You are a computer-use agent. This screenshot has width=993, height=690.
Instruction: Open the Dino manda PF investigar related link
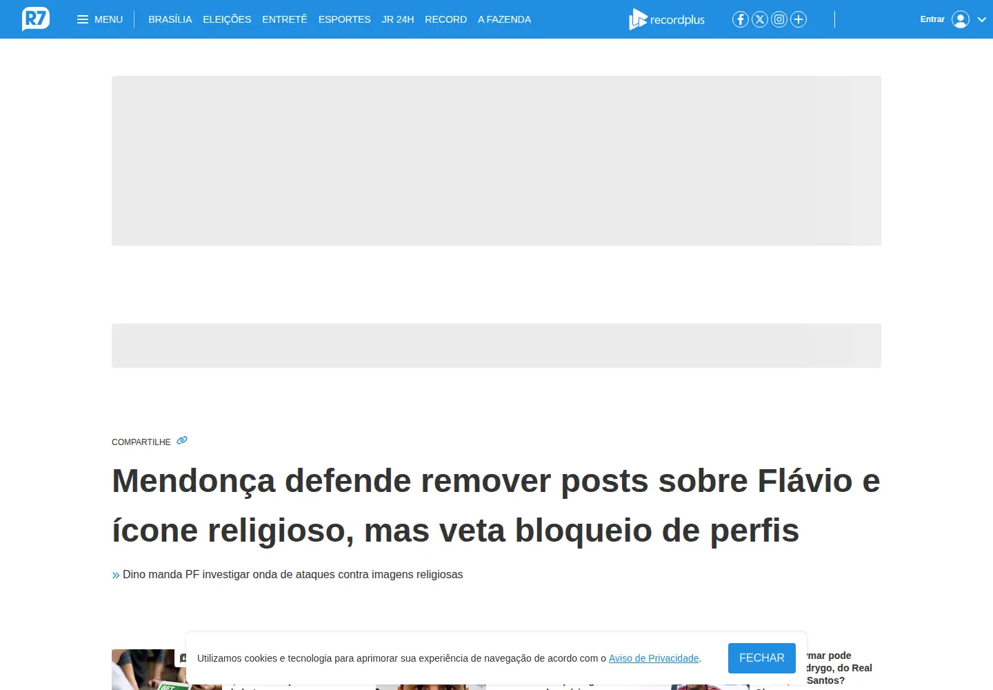point(292,575)
